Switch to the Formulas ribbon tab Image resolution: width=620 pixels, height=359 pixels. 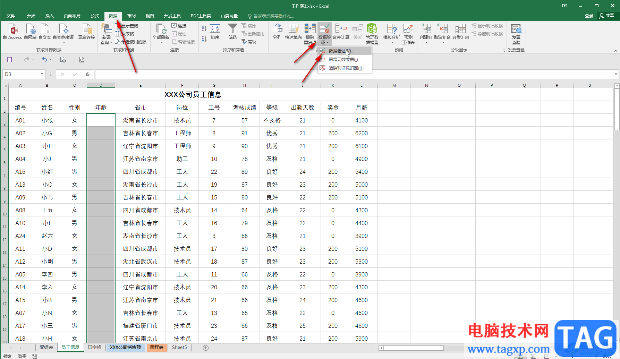tap(95, 16)
